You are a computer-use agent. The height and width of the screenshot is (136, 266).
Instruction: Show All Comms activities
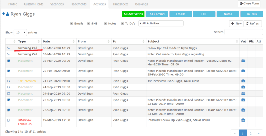pos(157,14)
